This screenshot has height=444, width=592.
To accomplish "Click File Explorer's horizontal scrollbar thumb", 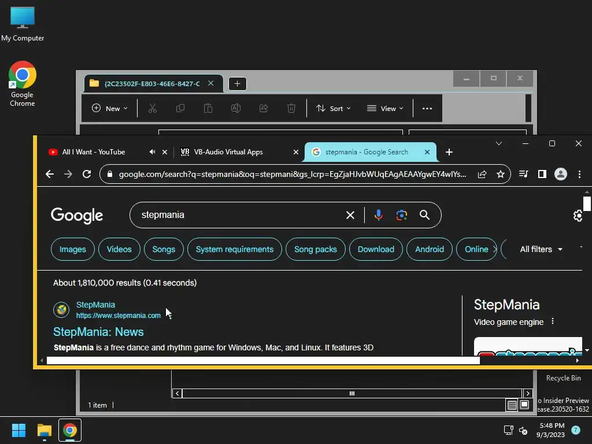I will point(352,393).
